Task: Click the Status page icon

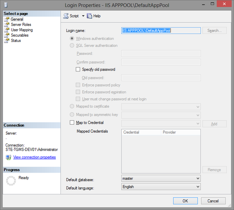Action: (x=6, y=41)
